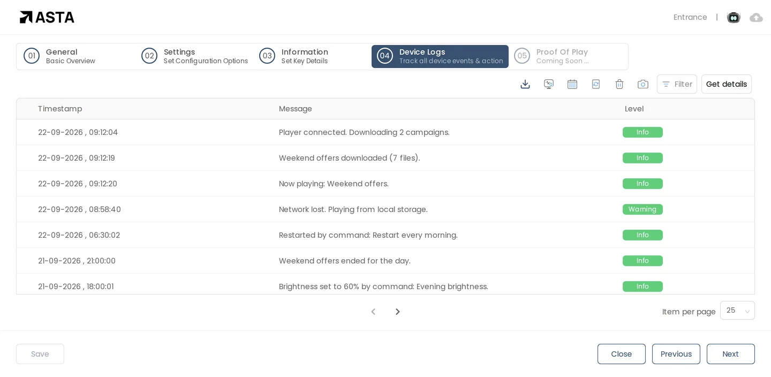Click the Entrance device name
This screenshot has width=771, height=377.
(690, 17)
